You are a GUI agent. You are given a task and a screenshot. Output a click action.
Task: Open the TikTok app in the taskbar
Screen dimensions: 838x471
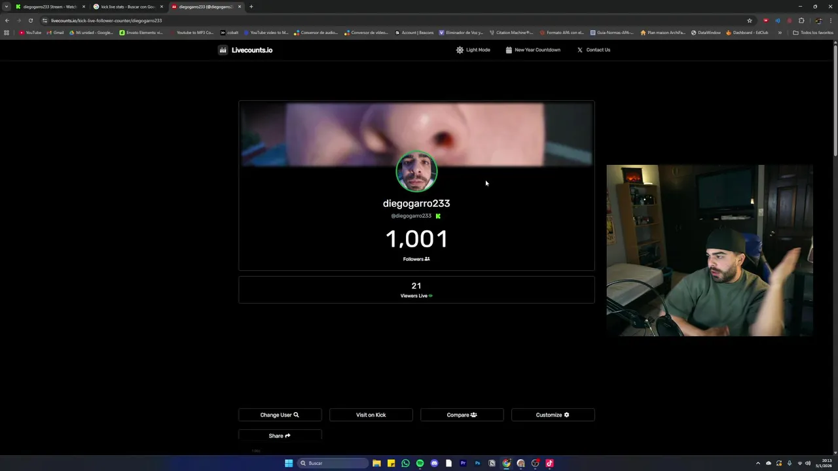[549, 463]
